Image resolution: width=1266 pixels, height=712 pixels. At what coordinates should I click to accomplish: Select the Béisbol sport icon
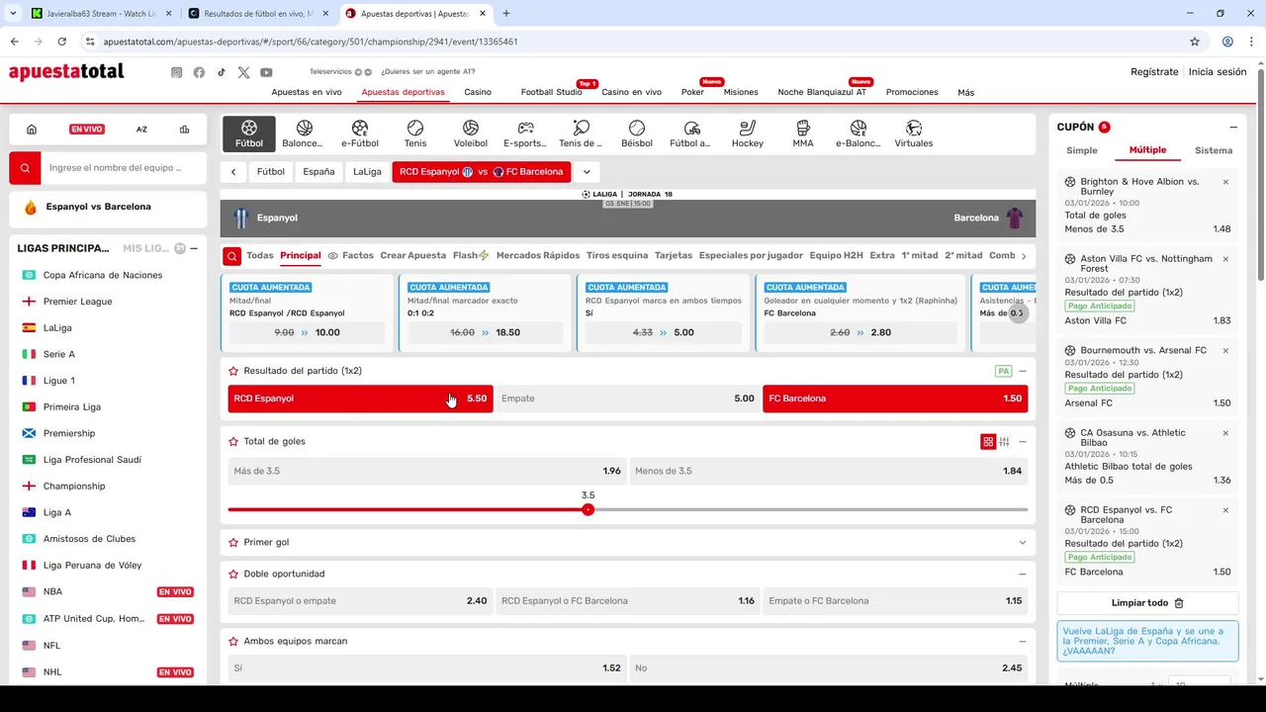coord(637,133)
